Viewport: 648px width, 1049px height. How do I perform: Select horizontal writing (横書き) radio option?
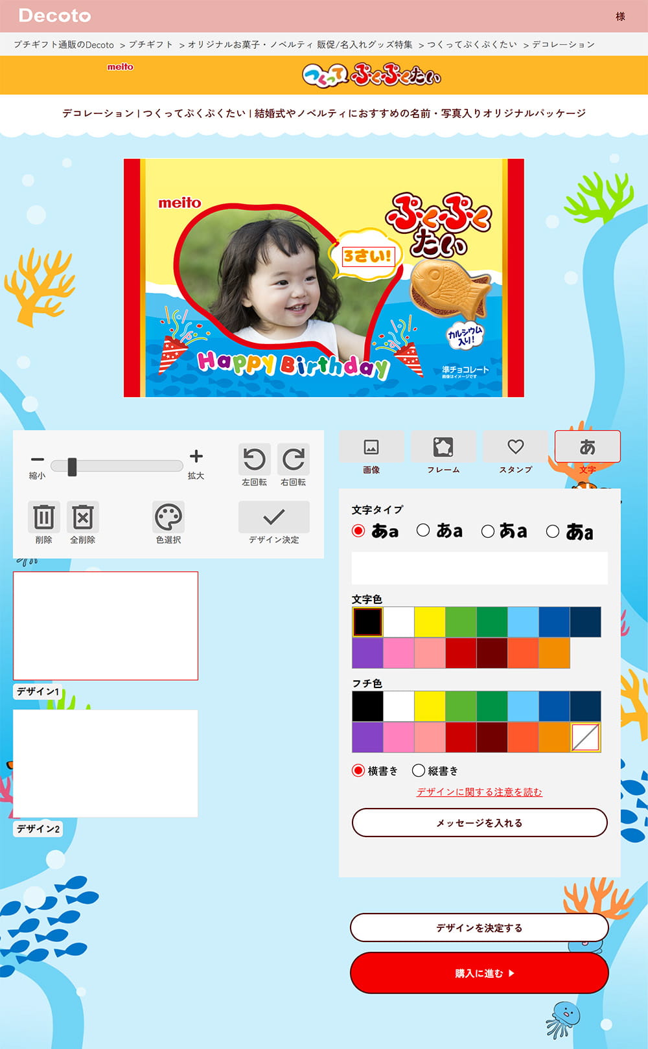pos(358,770)
